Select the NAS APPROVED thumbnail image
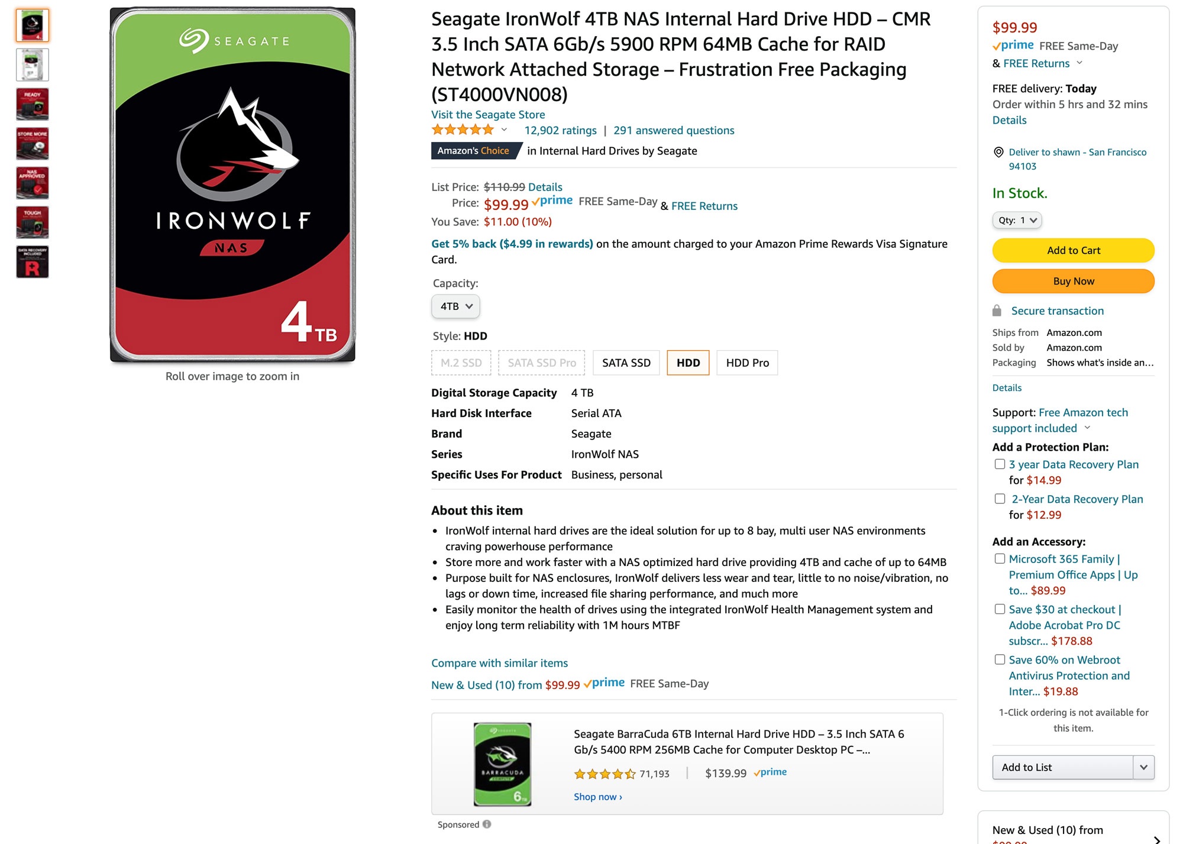 (33, 183)
